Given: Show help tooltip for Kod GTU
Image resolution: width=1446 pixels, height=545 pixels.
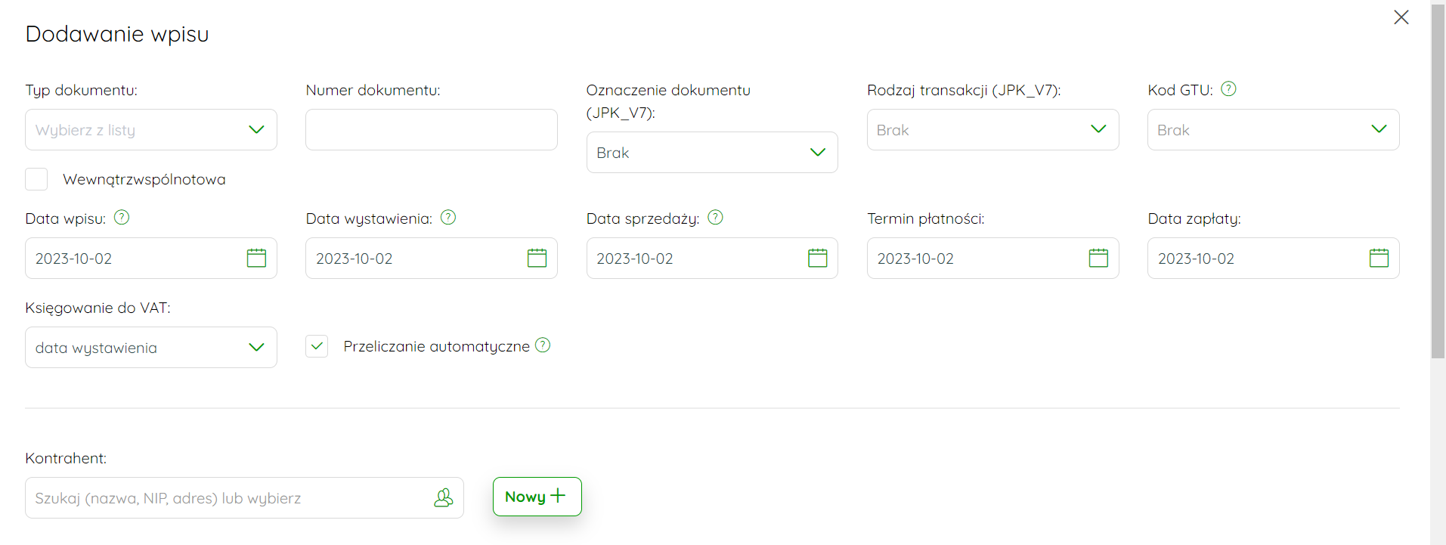Looking at the screenshot, I should [x=1229, y=89].
